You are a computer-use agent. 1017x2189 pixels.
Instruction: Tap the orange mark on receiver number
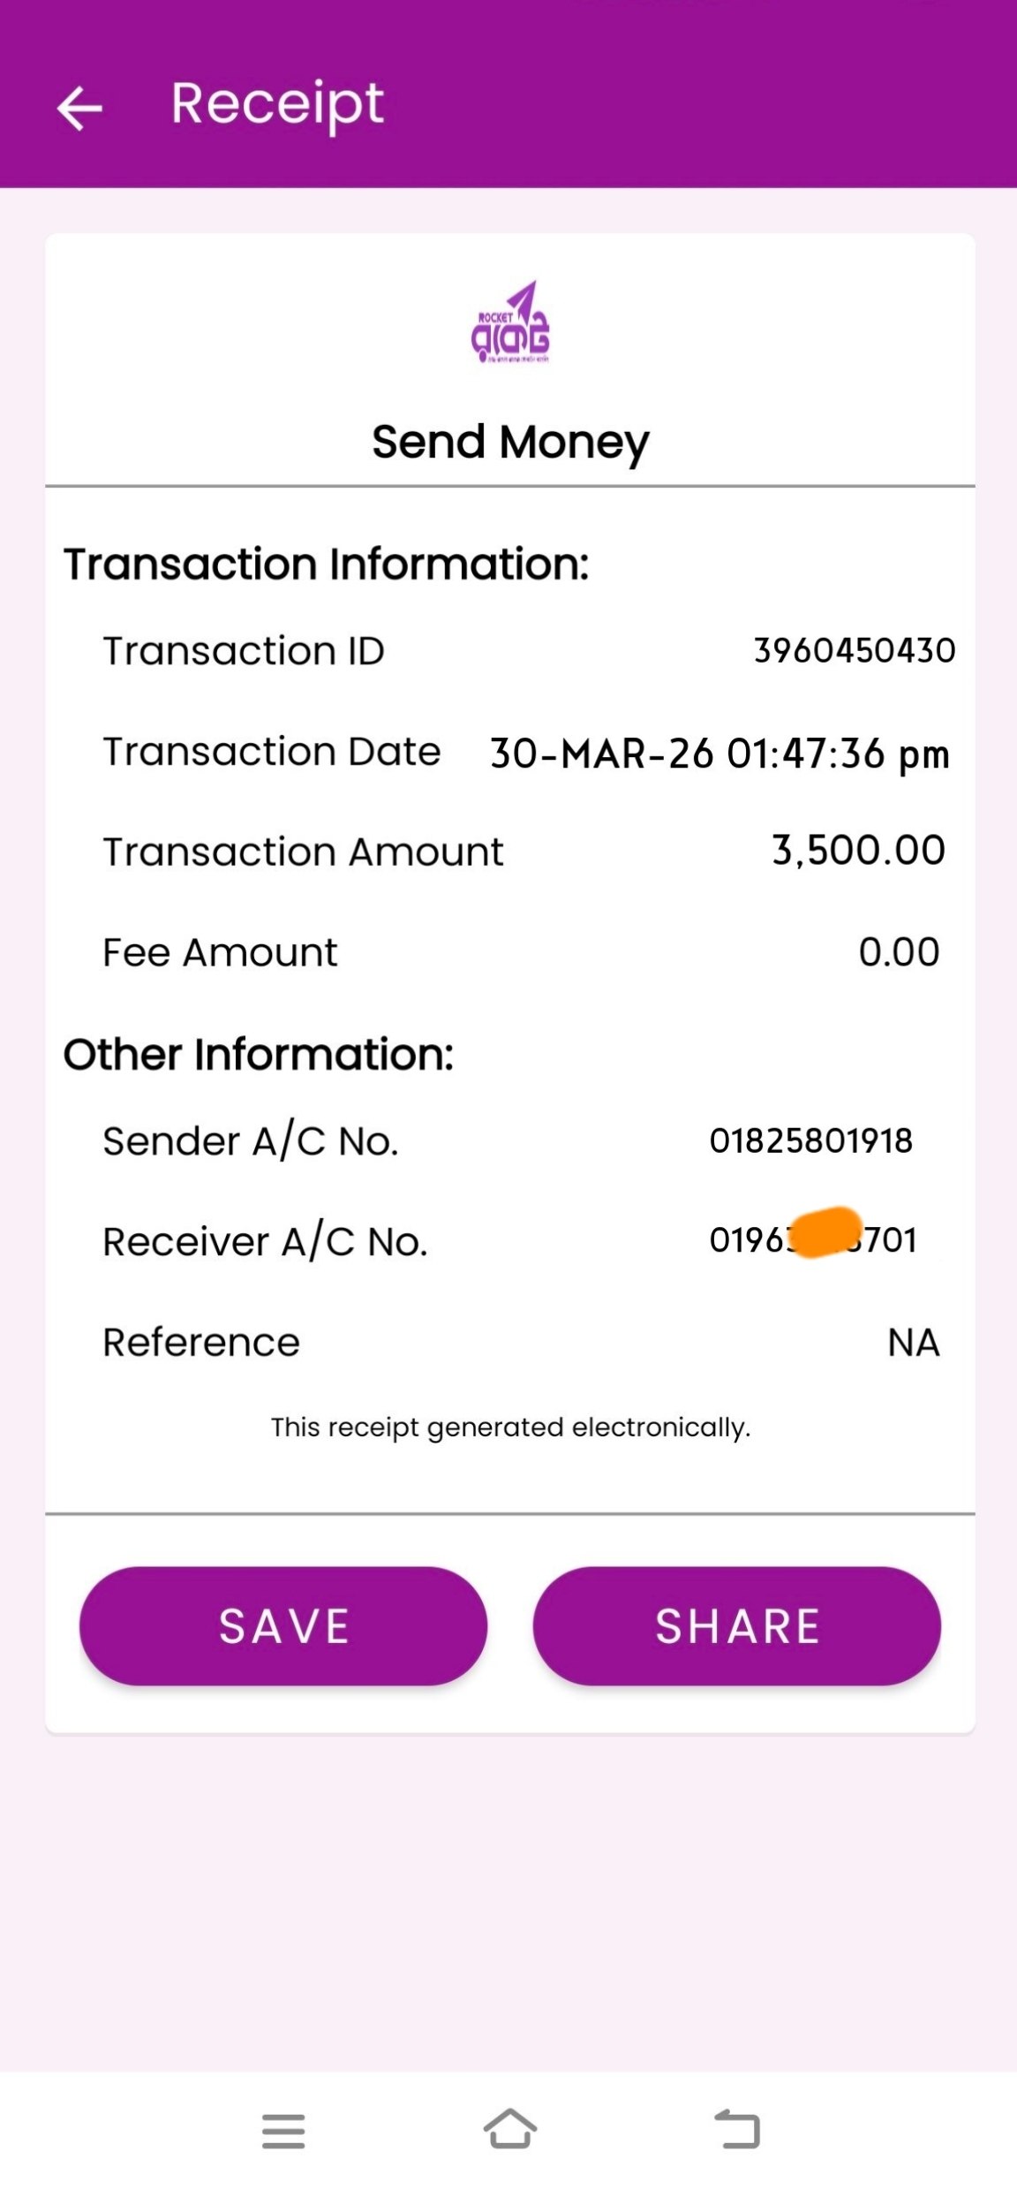point(825,1231)
